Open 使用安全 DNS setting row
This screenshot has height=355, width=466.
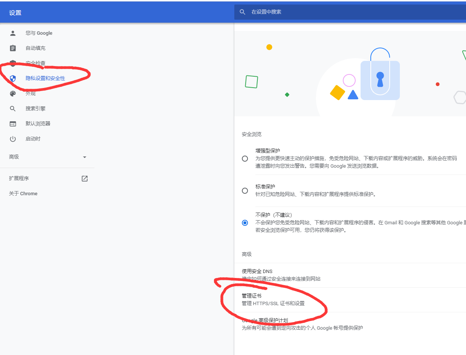tap(350, 275)
